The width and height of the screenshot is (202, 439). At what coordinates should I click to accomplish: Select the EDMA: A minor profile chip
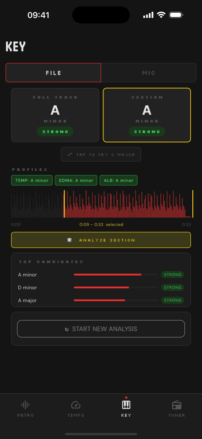[76, 180]
